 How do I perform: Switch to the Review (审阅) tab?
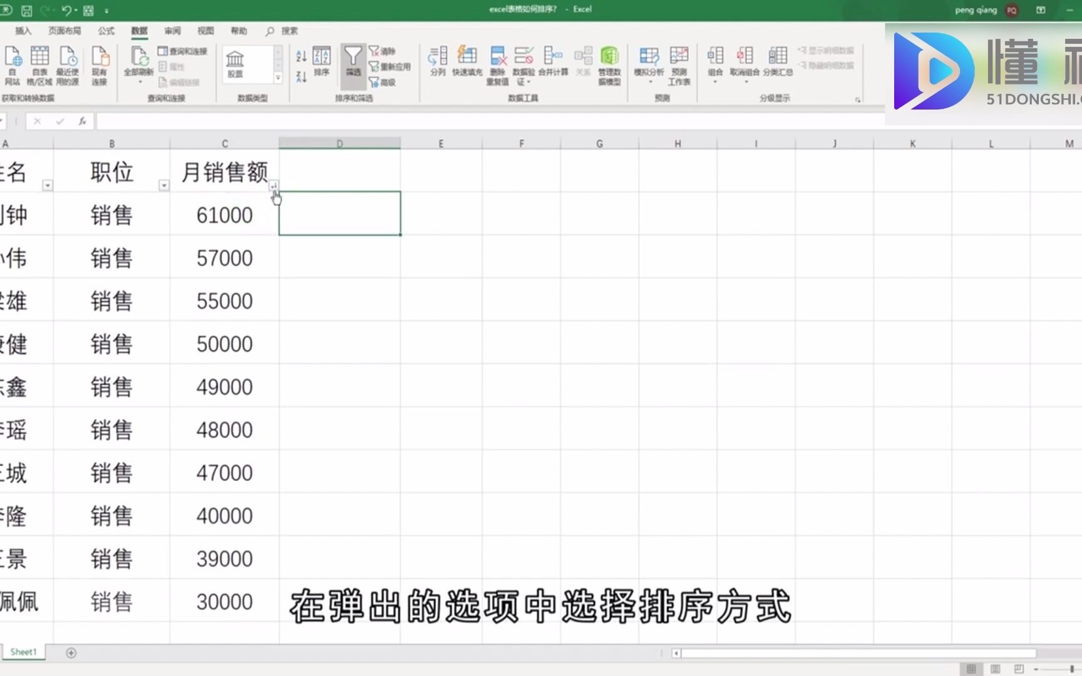(x=172, y=31)
